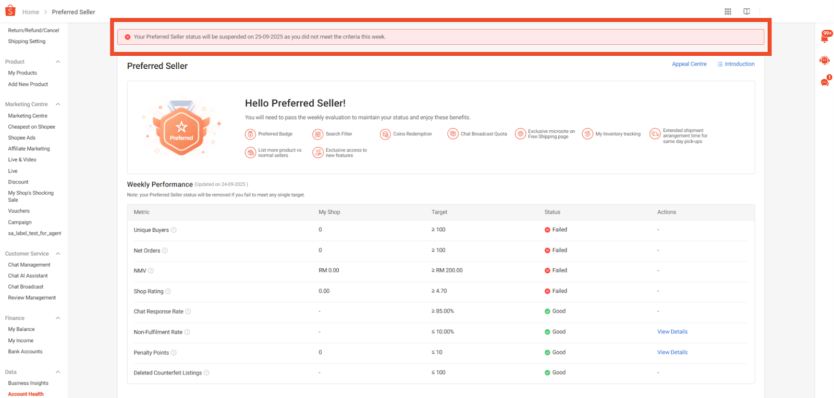
Task: Open My Shop's Shocking Sale
Action: pyautogui.click(x=31, y=196)
